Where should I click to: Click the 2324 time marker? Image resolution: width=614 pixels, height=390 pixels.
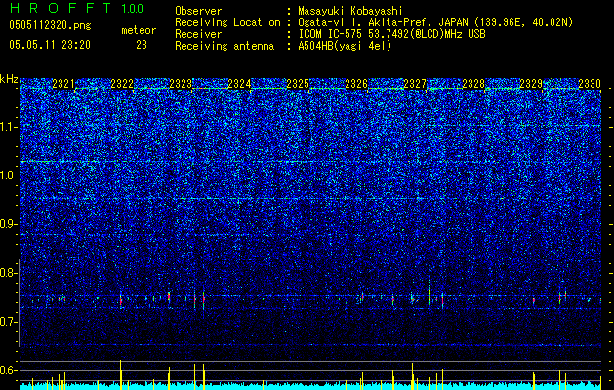[239, 84]
